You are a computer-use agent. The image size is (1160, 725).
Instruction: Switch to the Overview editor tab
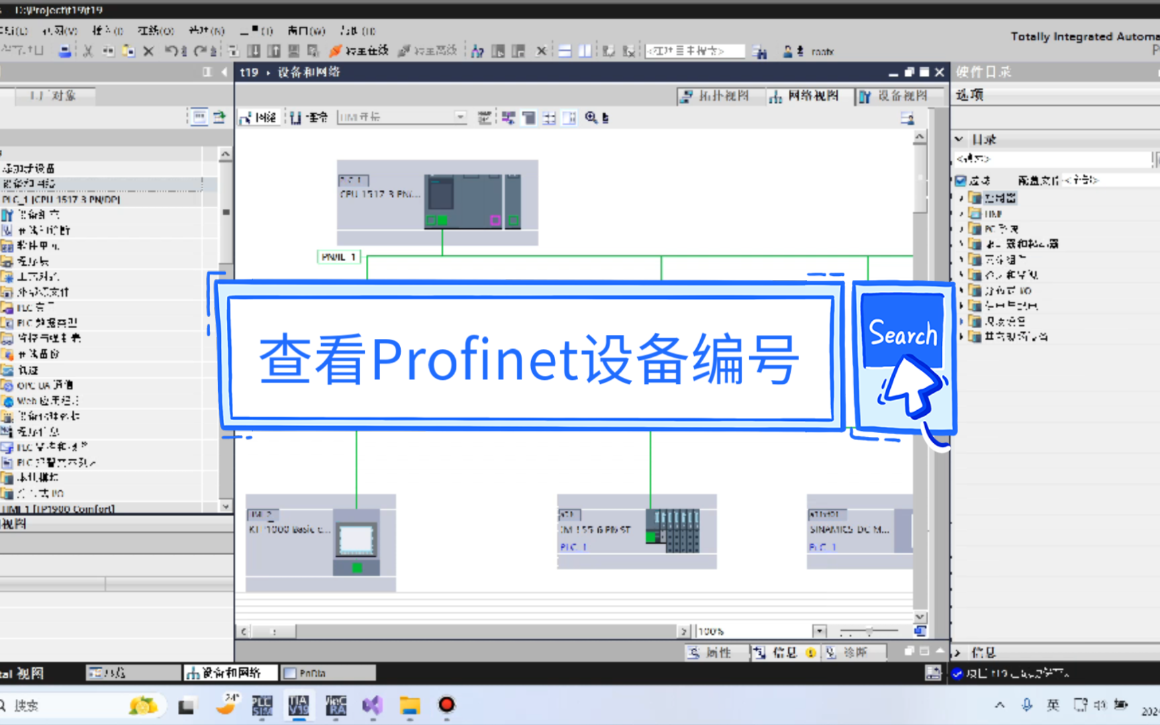[133, 673]
